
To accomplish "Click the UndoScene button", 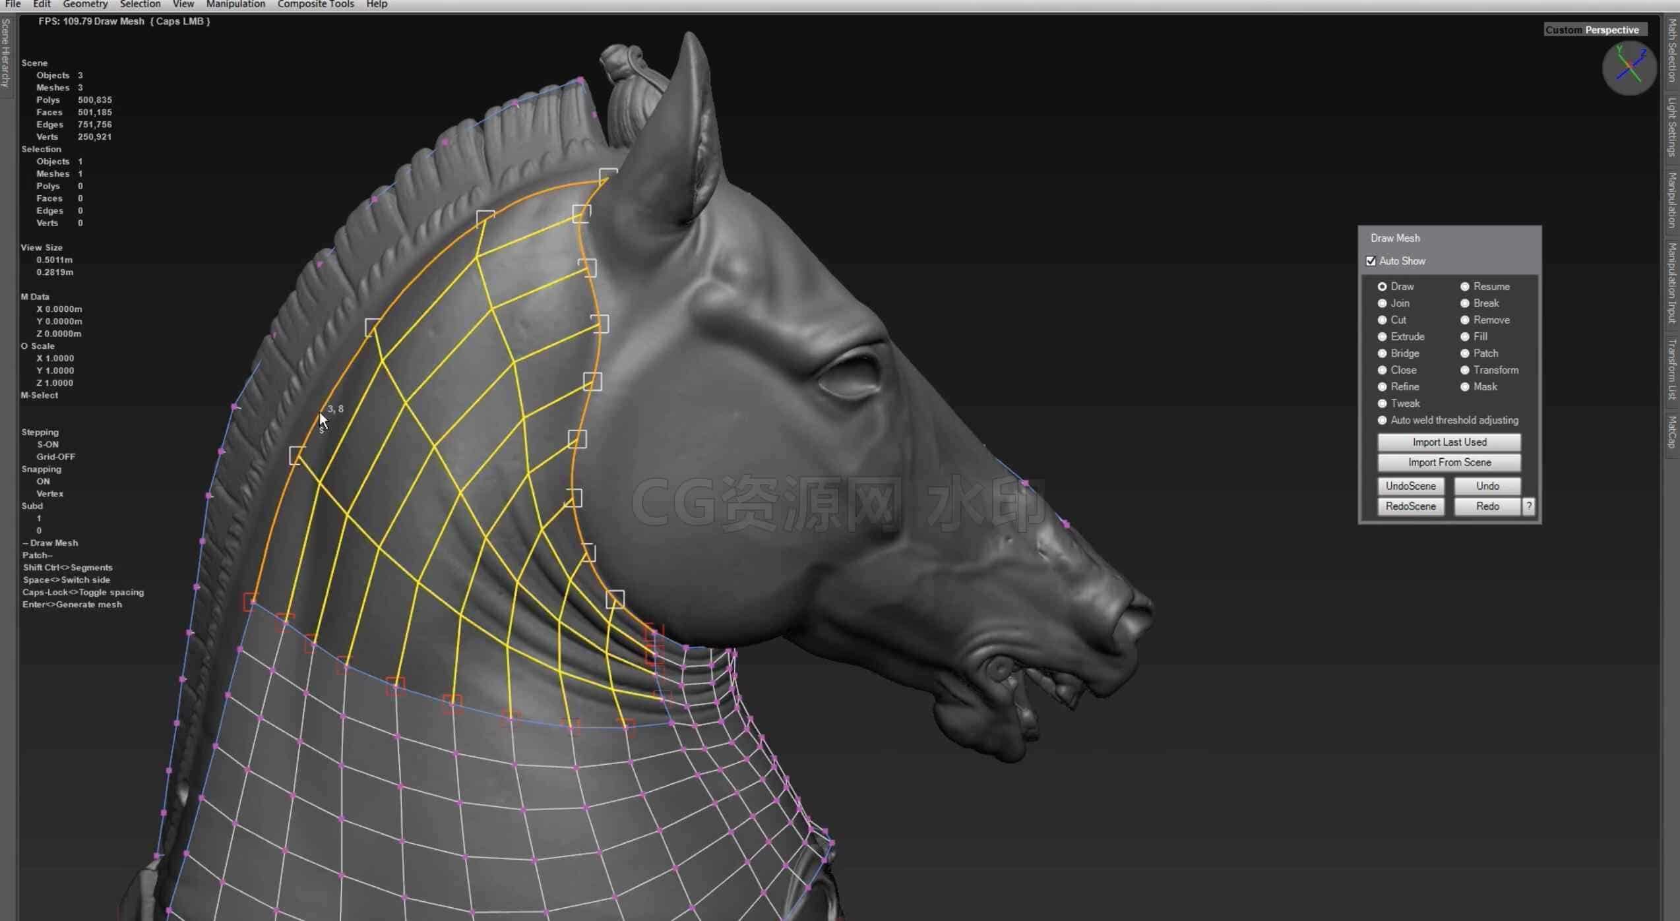I will [x=1410, y=486].
